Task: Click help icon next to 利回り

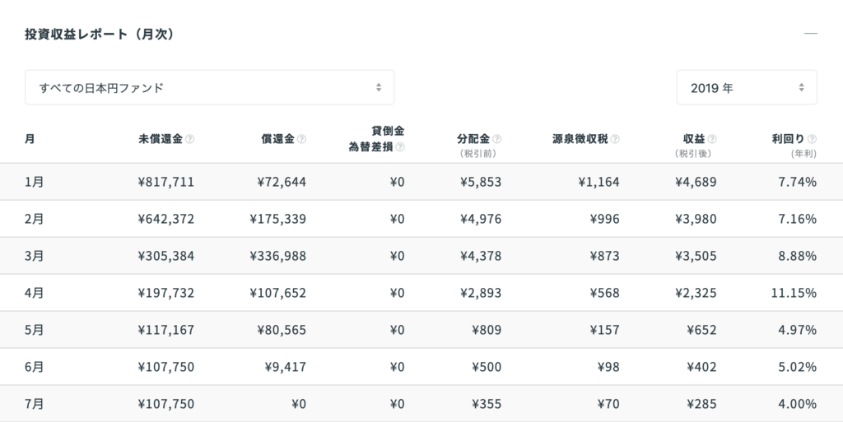Action: click(x=812, y=139)
